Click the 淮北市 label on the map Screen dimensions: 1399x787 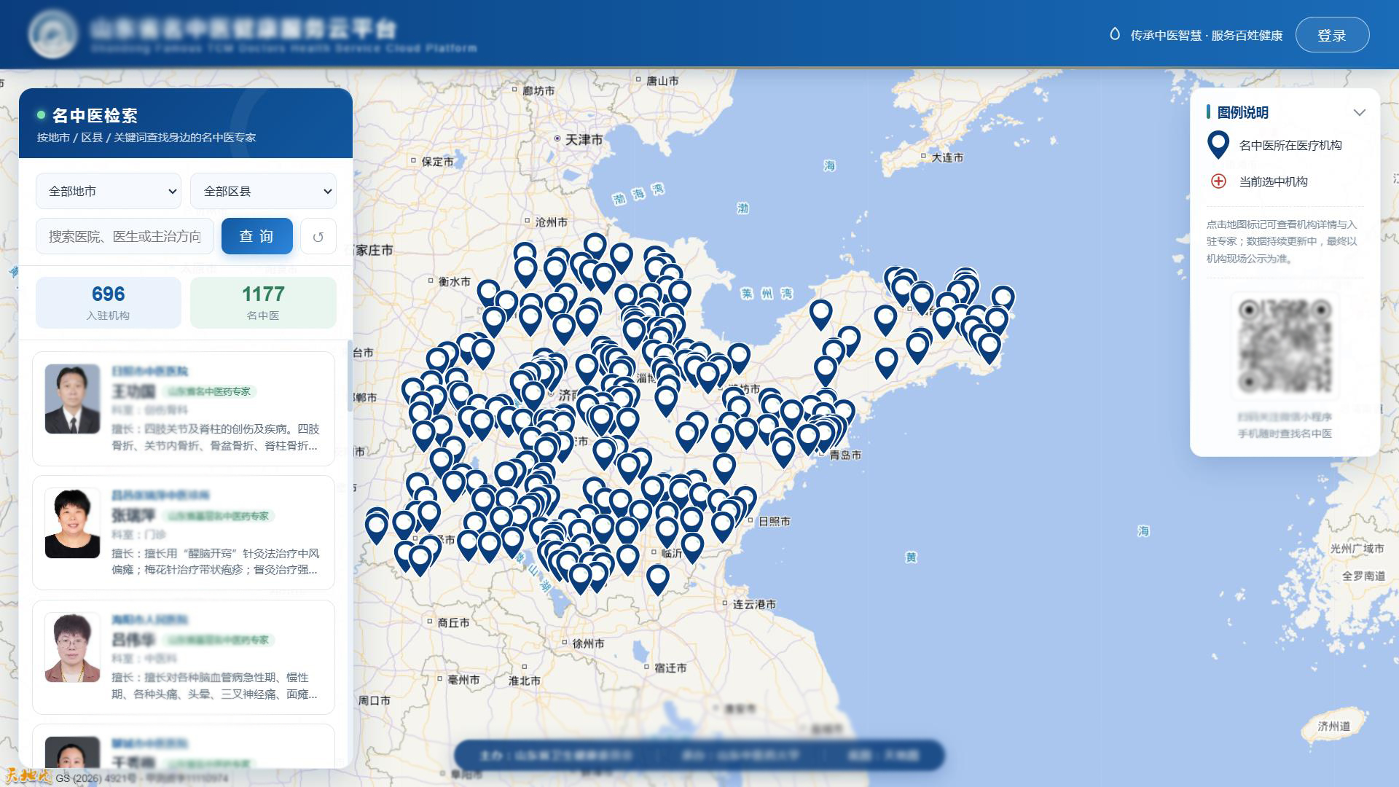(524, 681)
